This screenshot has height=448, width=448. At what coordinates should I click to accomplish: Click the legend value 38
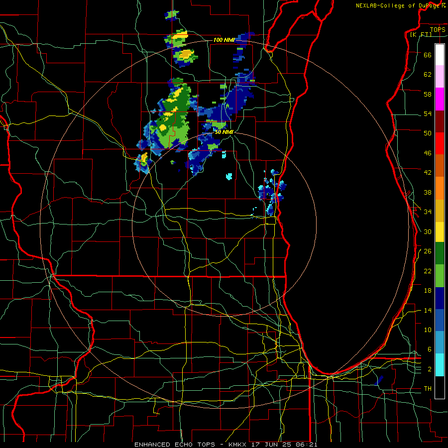pos(428,192)
